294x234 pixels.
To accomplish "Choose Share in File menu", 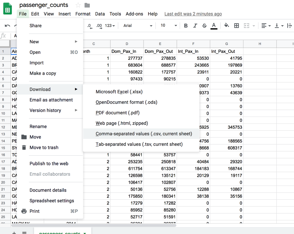I will coord(50,26).
